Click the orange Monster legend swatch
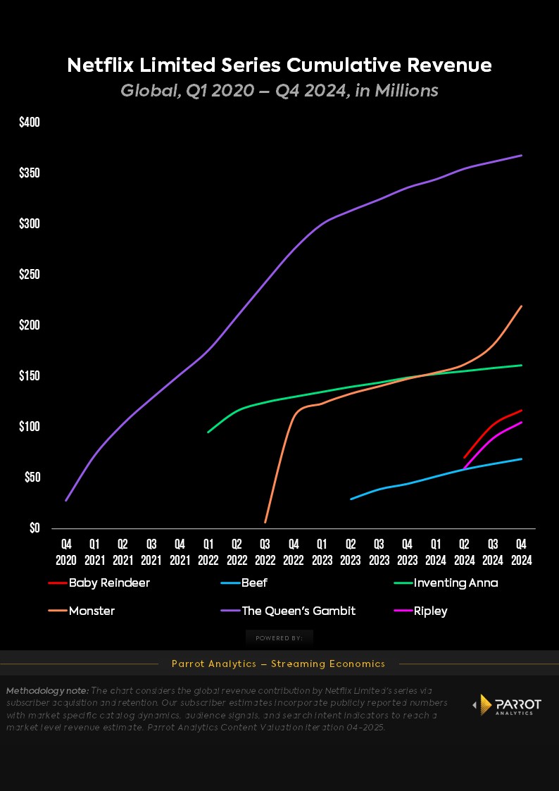Viewport: 559px width, 791px height. [58, 611]
